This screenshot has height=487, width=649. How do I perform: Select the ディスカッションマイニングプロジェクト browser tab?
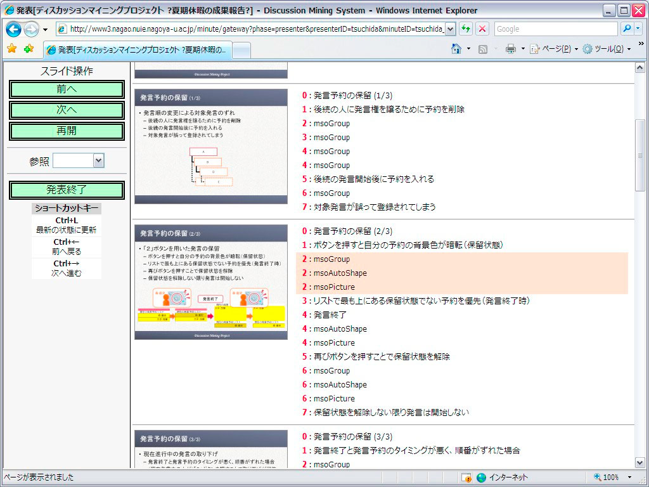(x=137, y=50)
